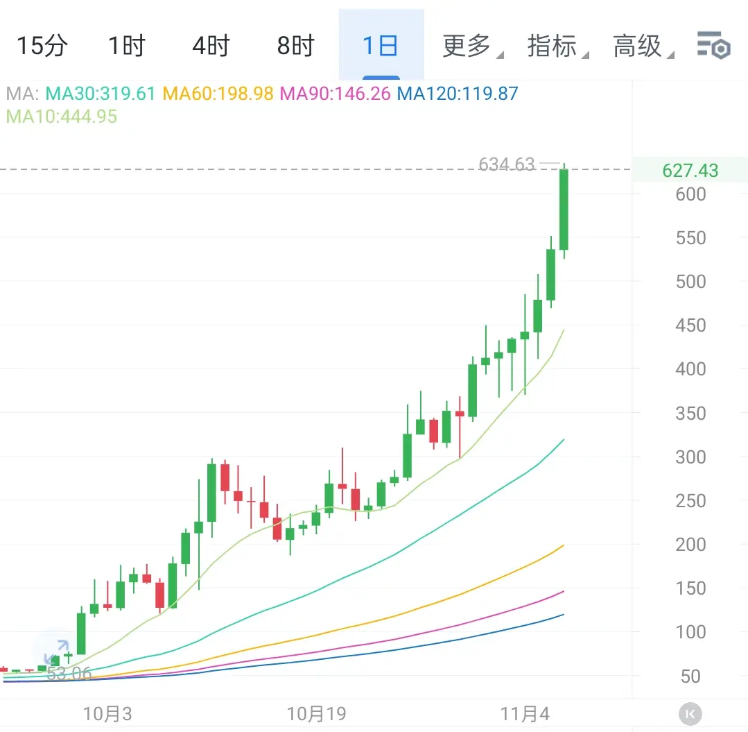Select the 1时 interval tab
The height and width of the screenshot is (732, 748).
pos(126,46)
